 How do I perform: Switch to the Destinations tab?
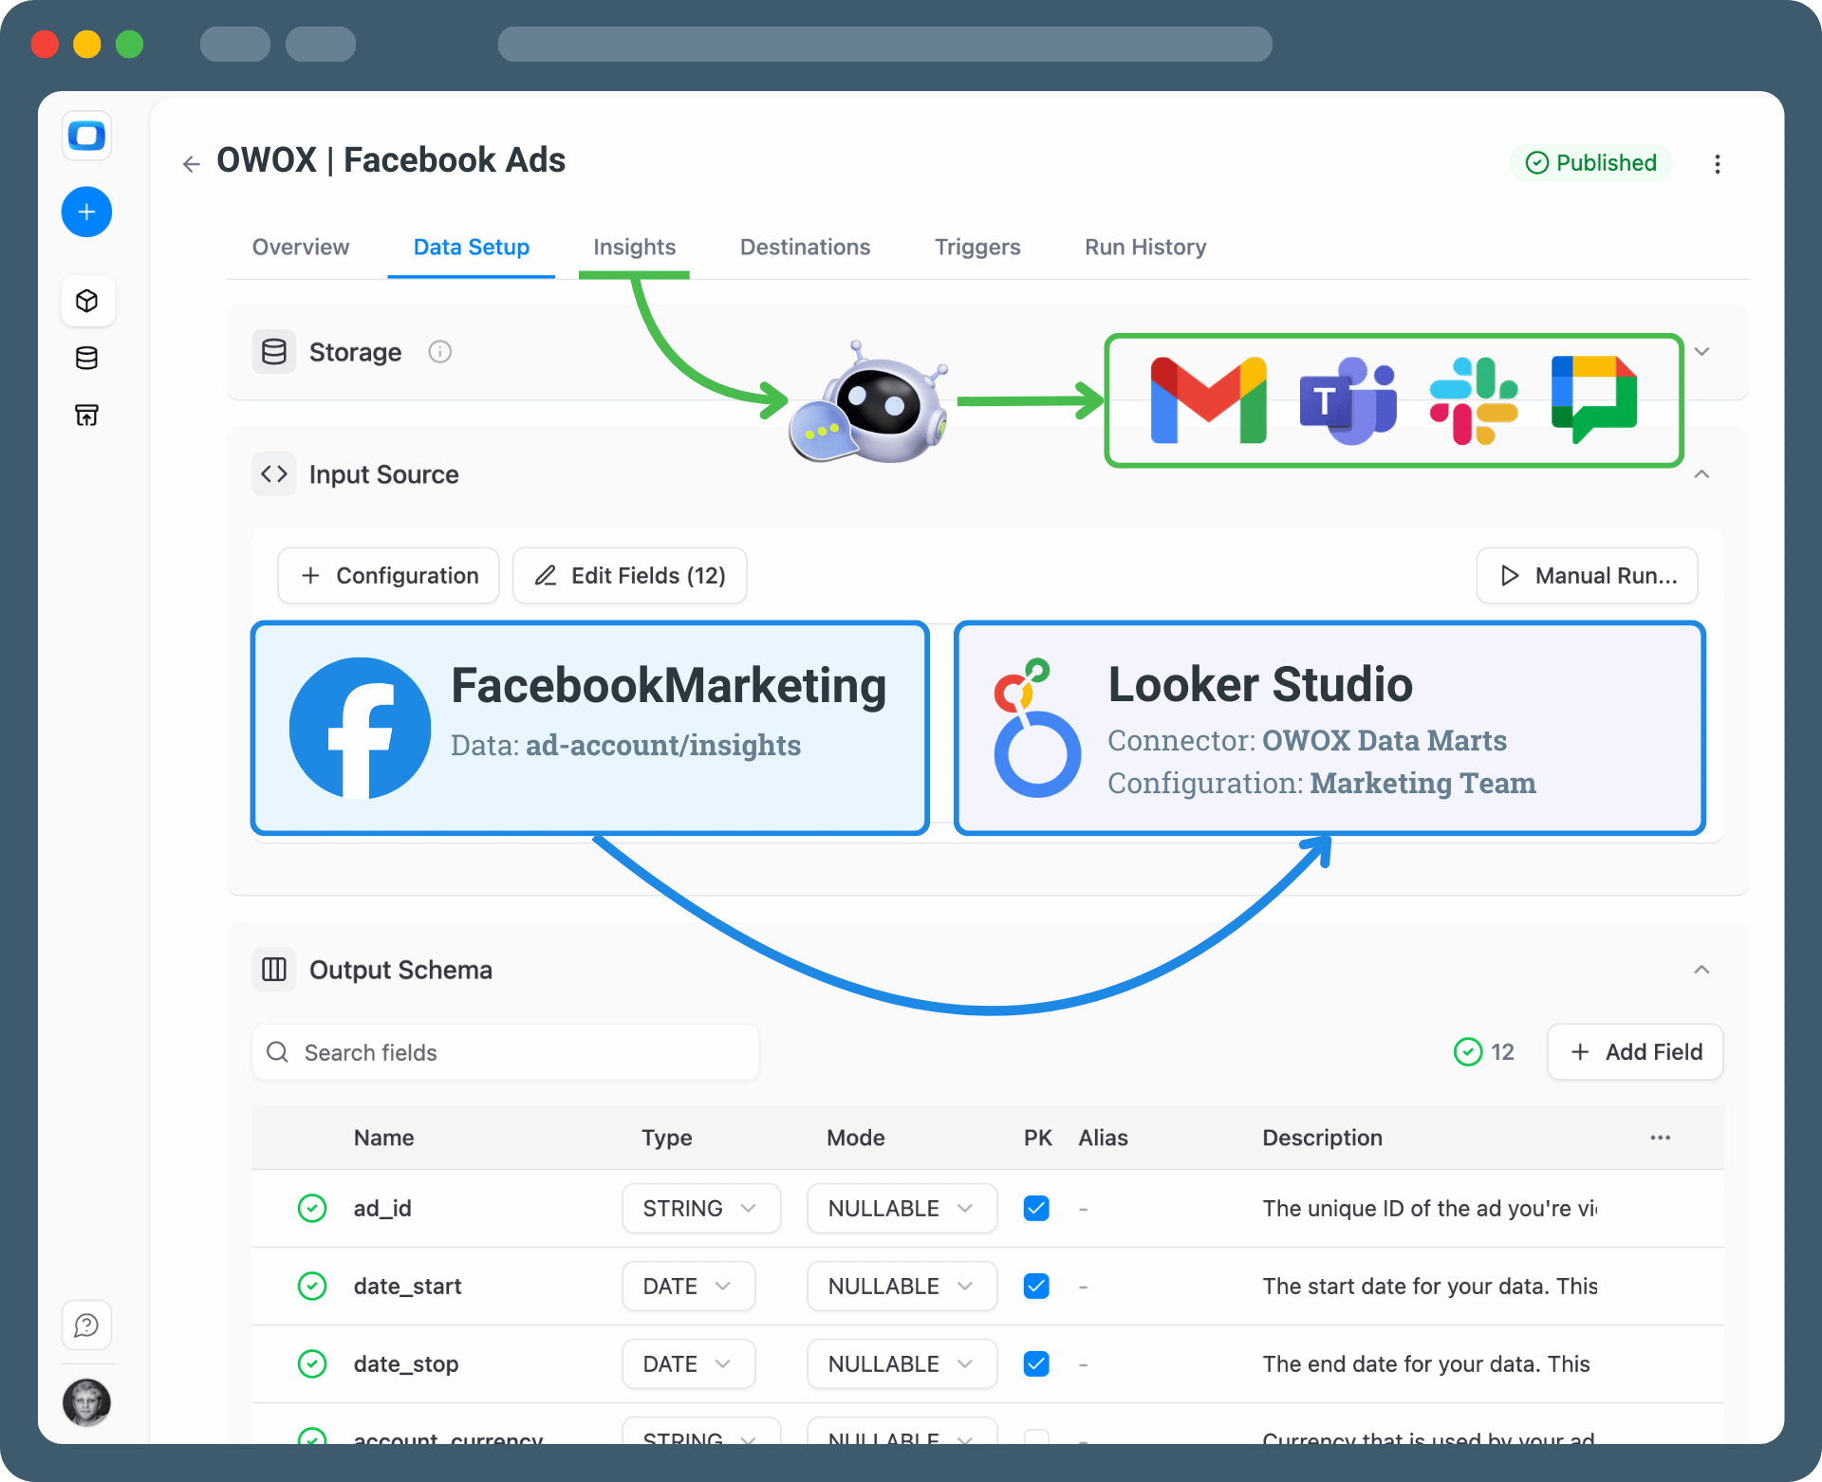tap(804, 247)
